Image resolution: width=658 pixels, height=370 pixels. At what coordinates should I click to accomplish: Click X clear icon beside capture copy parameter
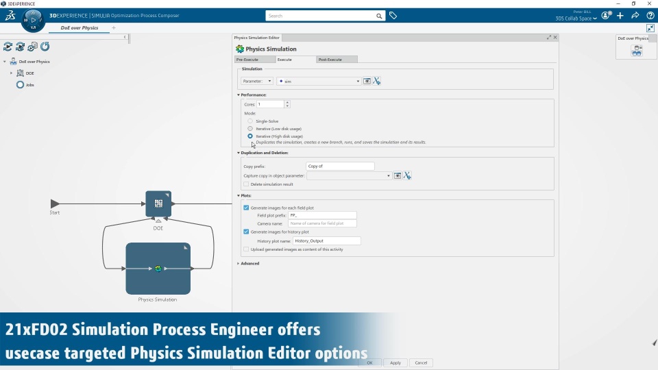click(407, 175)
